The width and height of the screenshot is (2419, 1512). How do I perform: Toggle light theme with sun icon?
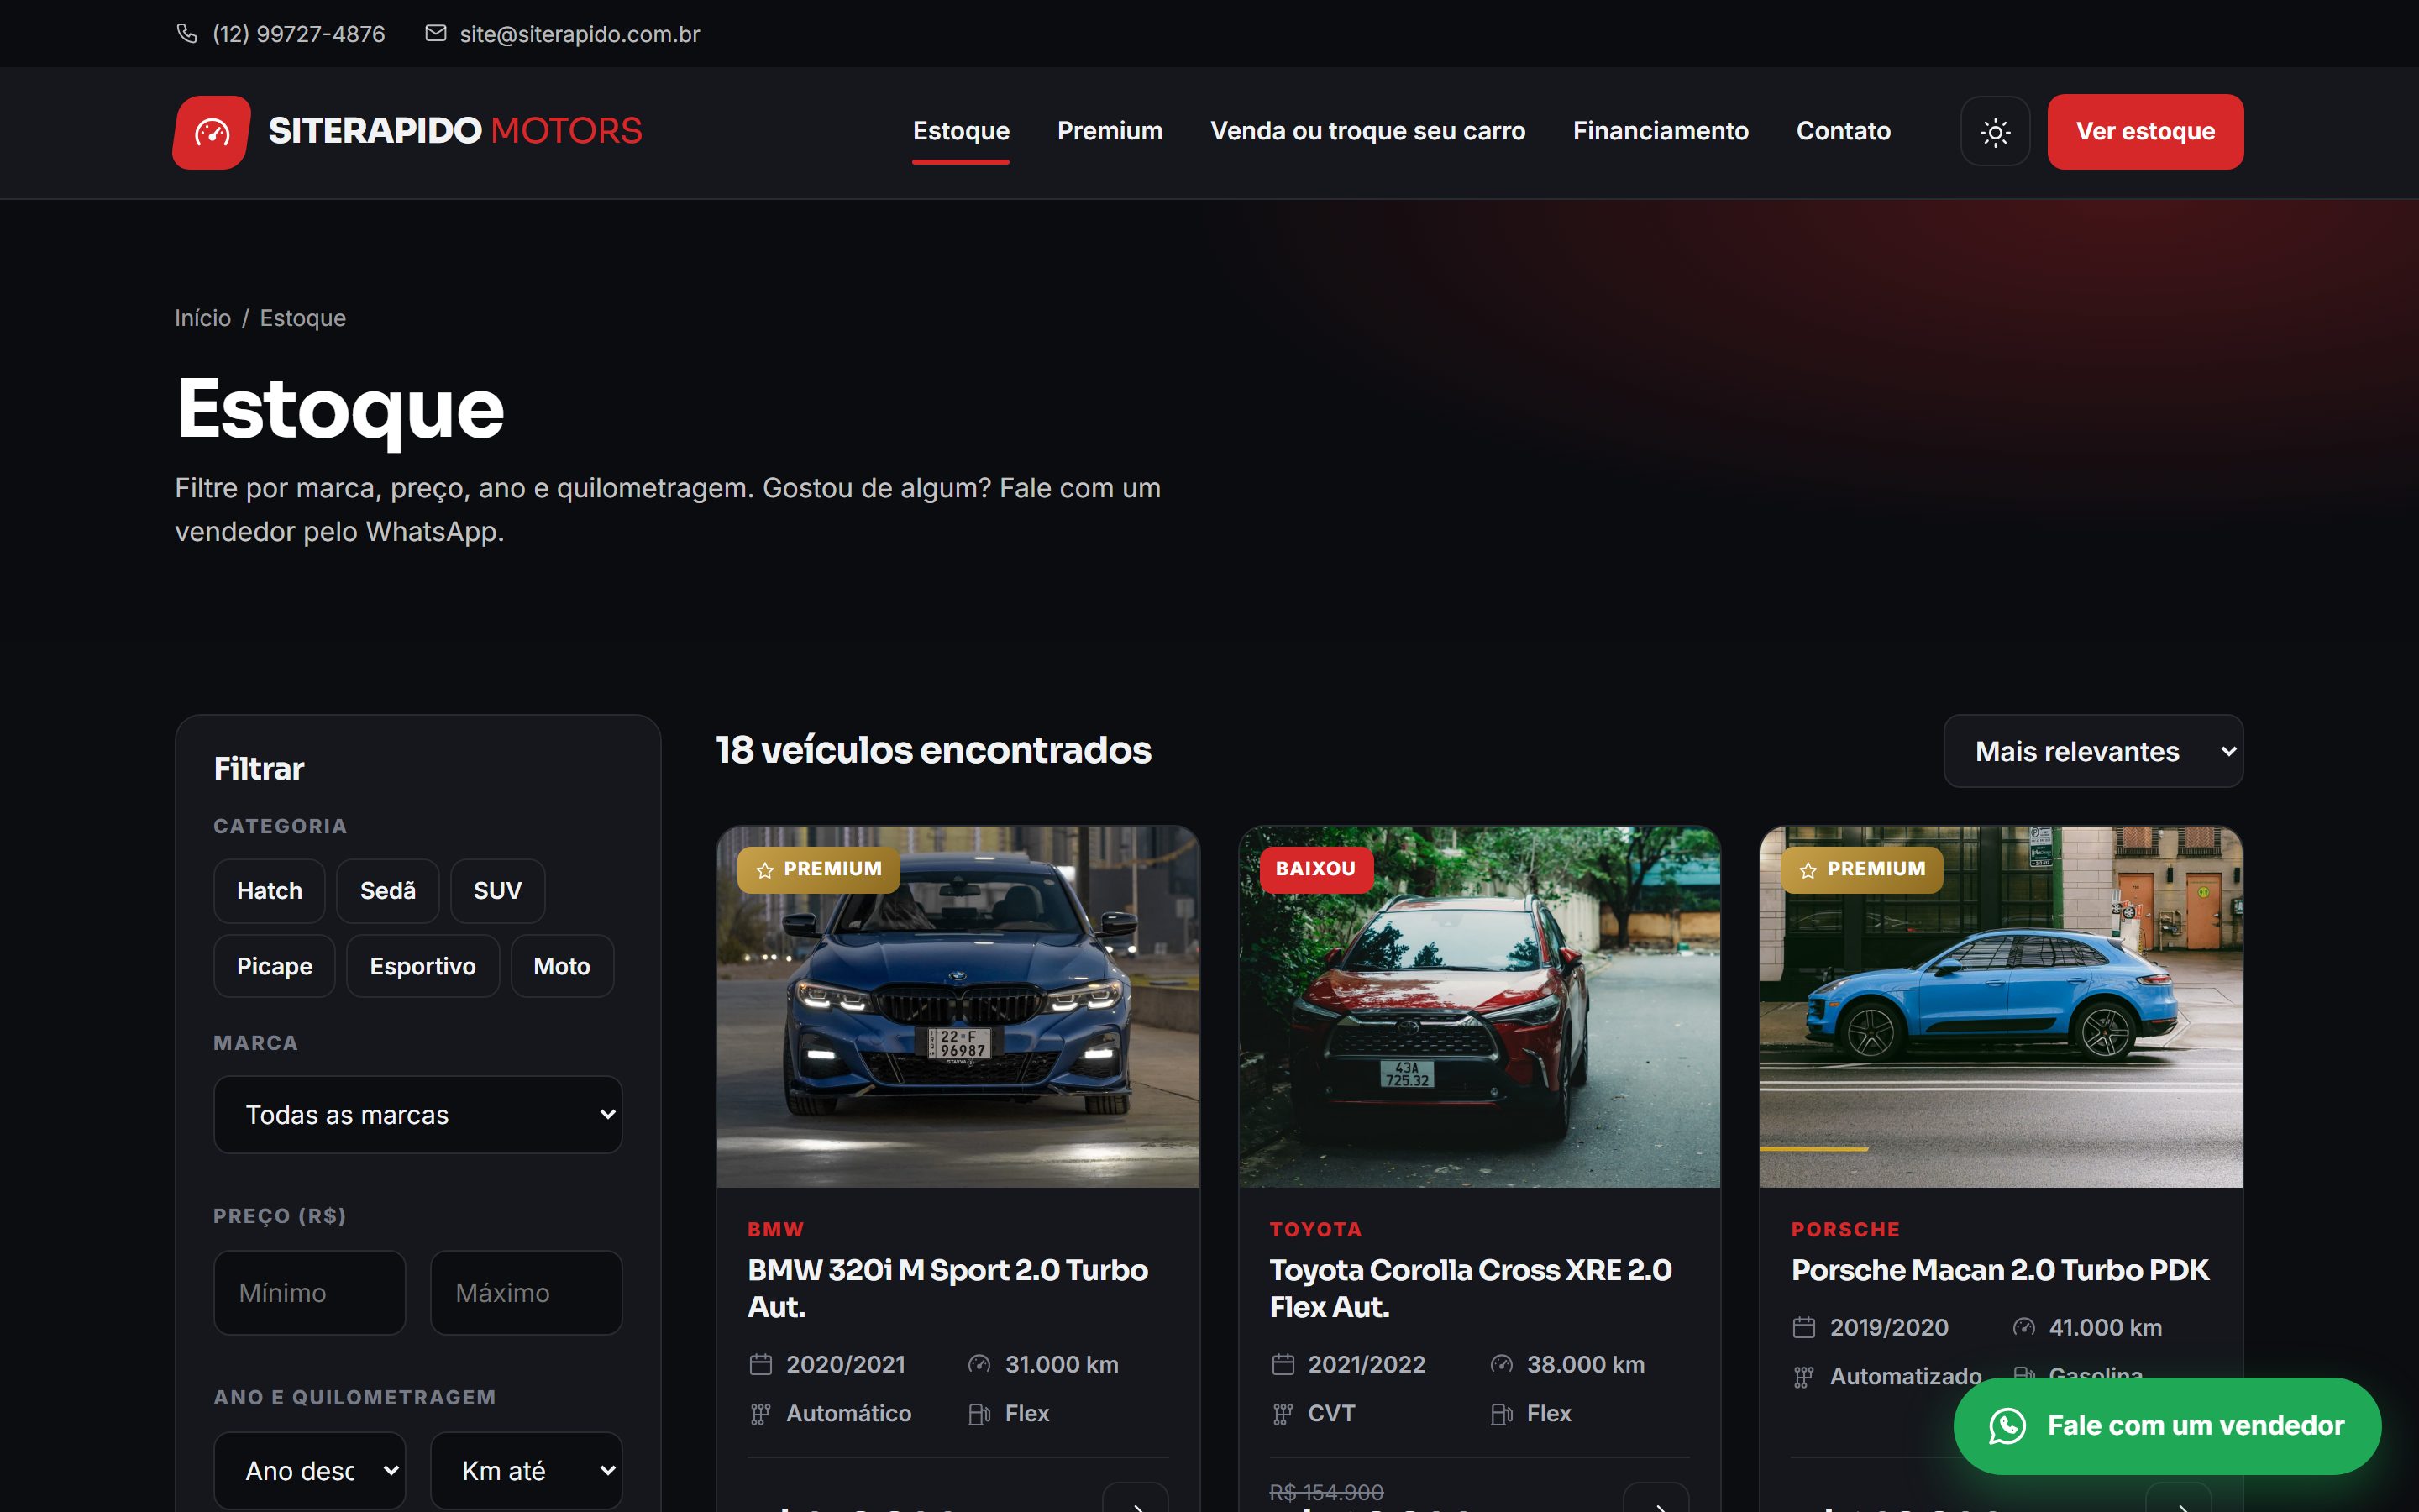tap(1995, 132)
